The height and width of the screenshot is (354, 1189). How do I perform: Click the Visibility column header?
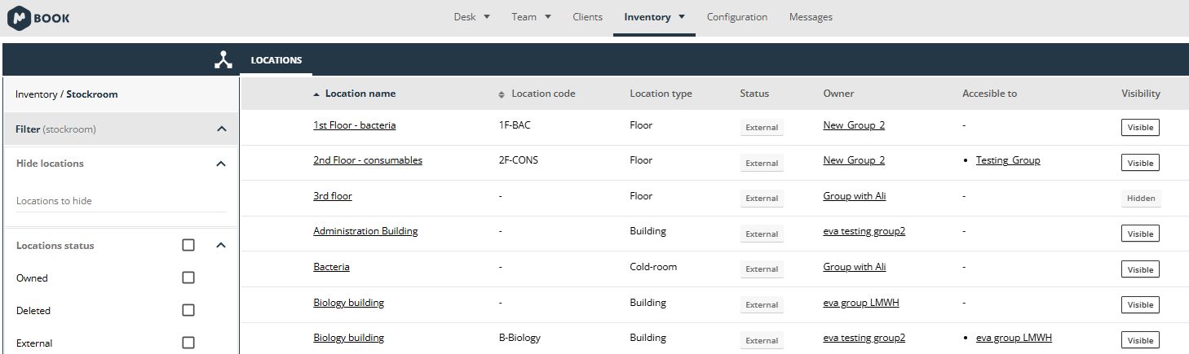(x=1141, y=94)
